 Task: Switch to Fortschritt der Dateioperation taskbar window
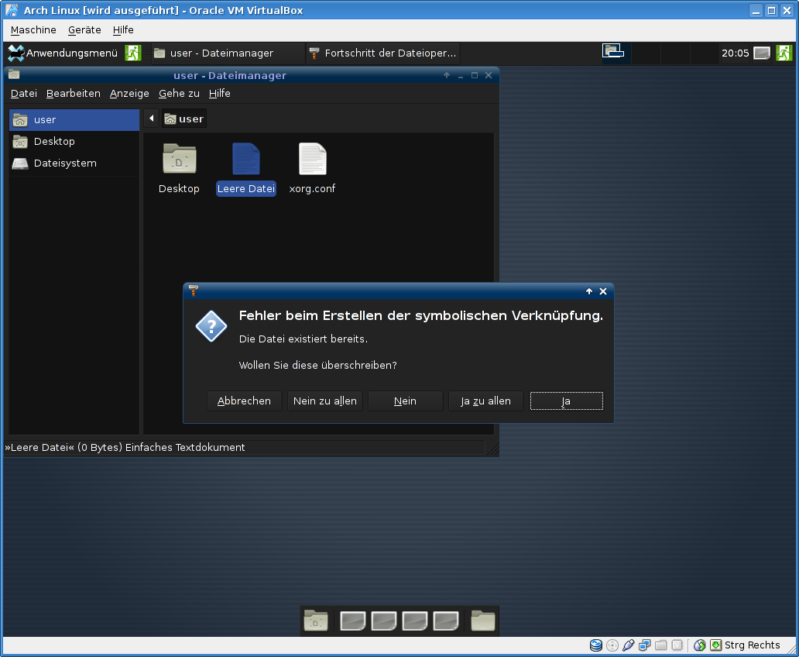(382, 53)
